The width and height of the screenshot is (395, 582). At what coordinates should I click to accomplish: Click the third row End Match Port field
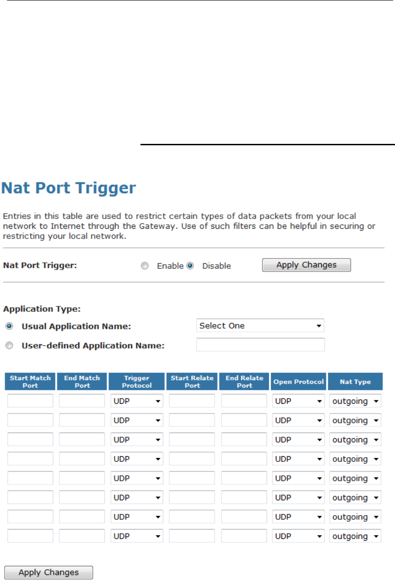point(82,440)
